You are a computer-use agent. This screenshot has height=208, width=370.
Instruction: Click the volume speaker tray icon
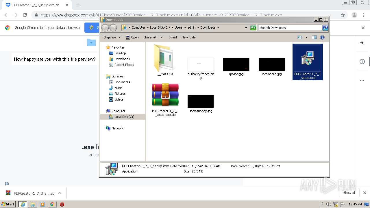point(329,204)
